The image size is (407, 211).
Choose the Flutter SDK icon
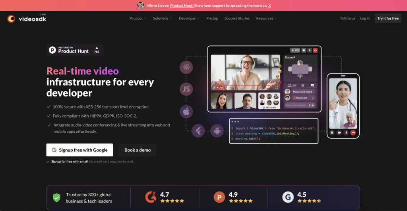coord(198,130)
